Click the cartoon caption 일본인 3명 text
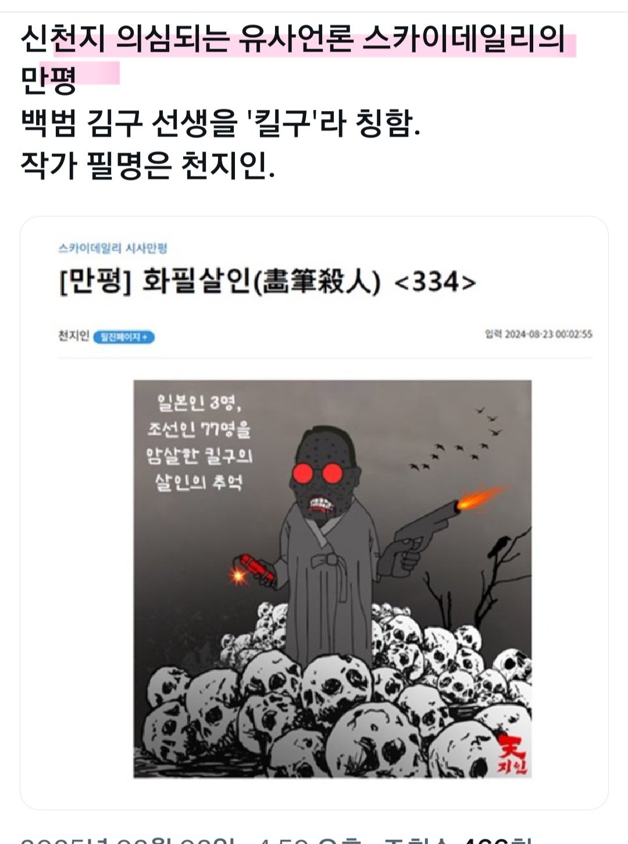Screen dimensions: 628x844 pos(198,402)
